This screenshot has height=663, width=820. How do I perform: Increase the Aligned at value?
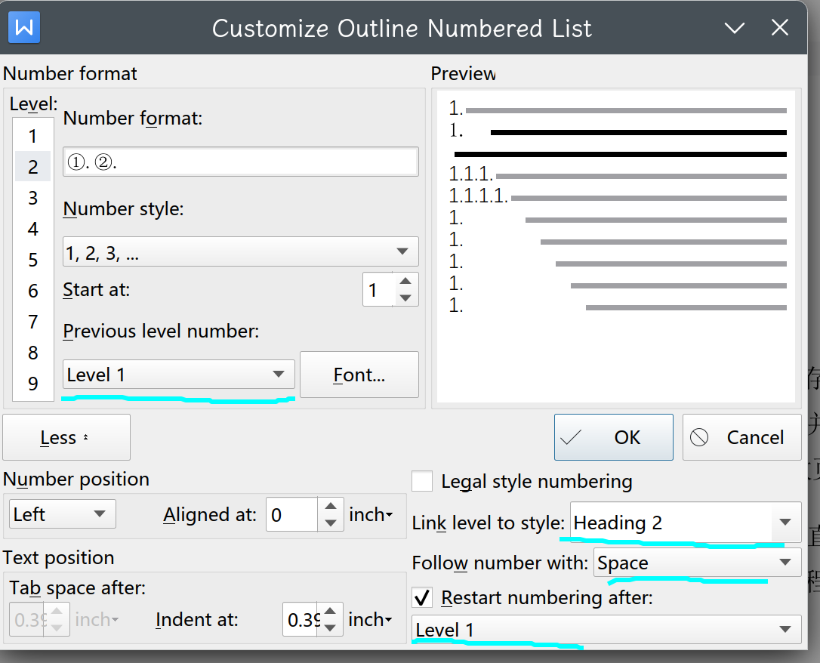point(331,506)
